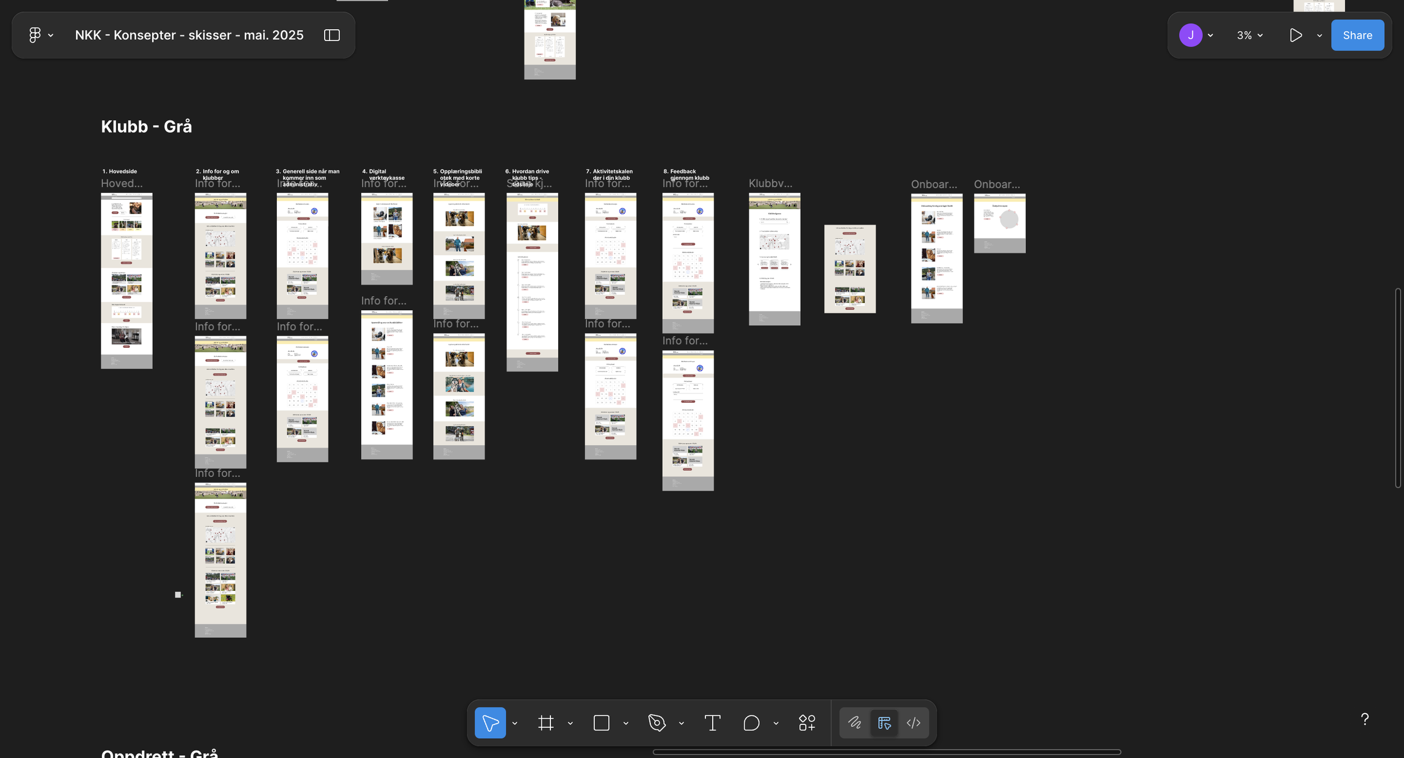Click the Share button
The image size is (1404, 758).
1357,35
